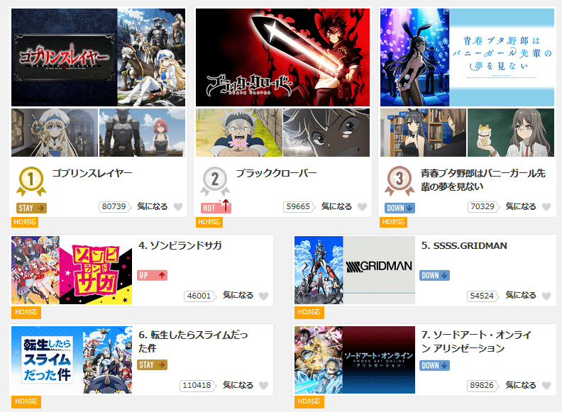
Task: Click the armored knight scene thumbnail
Action: point(143,133)
